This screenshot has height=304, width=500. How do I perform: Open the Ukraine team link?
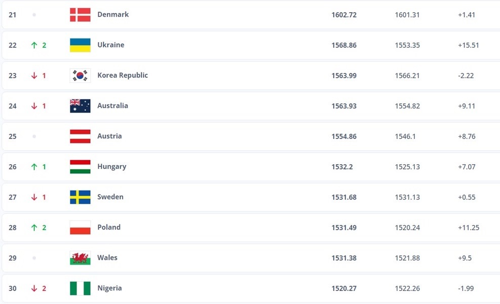click(110, 45)
